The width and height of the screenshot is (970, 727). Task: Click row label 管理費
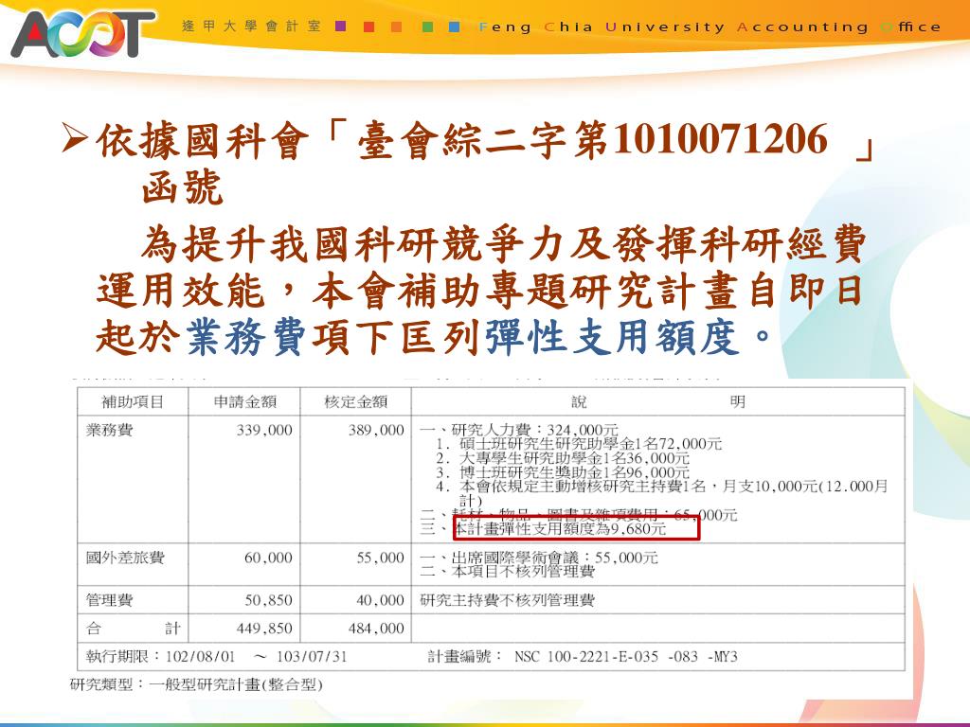[109, 599]
